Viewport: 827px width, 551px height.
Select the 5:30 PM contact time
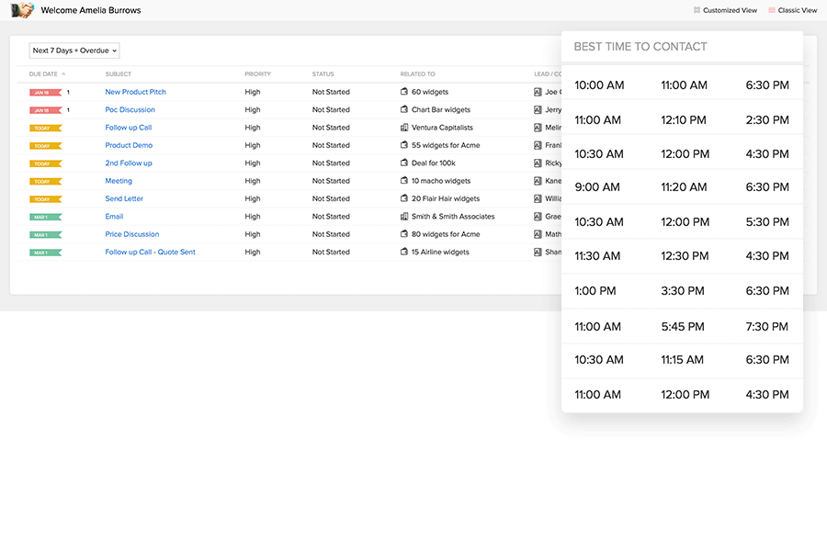767,222
